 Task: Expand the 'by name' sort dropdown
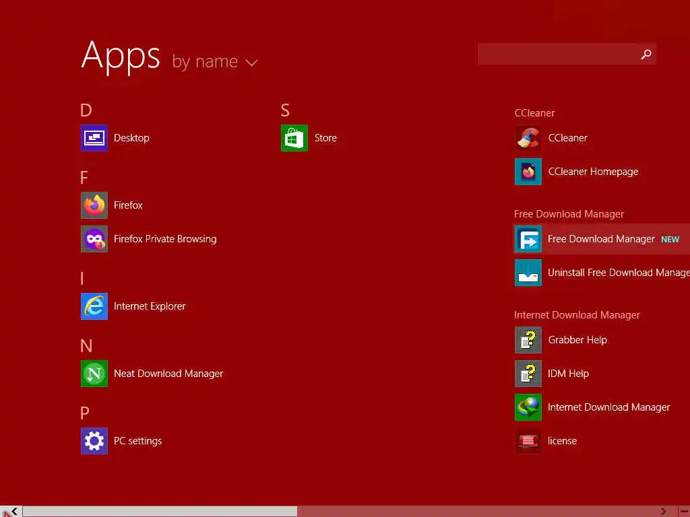[x=215, y=61]
